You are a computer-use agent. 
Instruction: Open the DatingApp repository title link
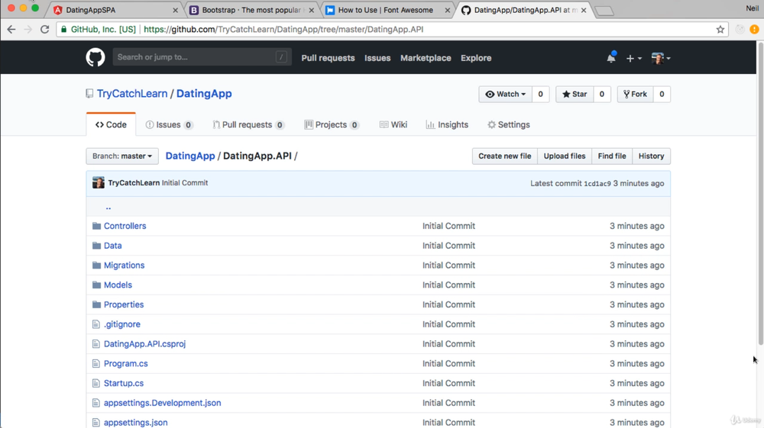click(204, 93)
